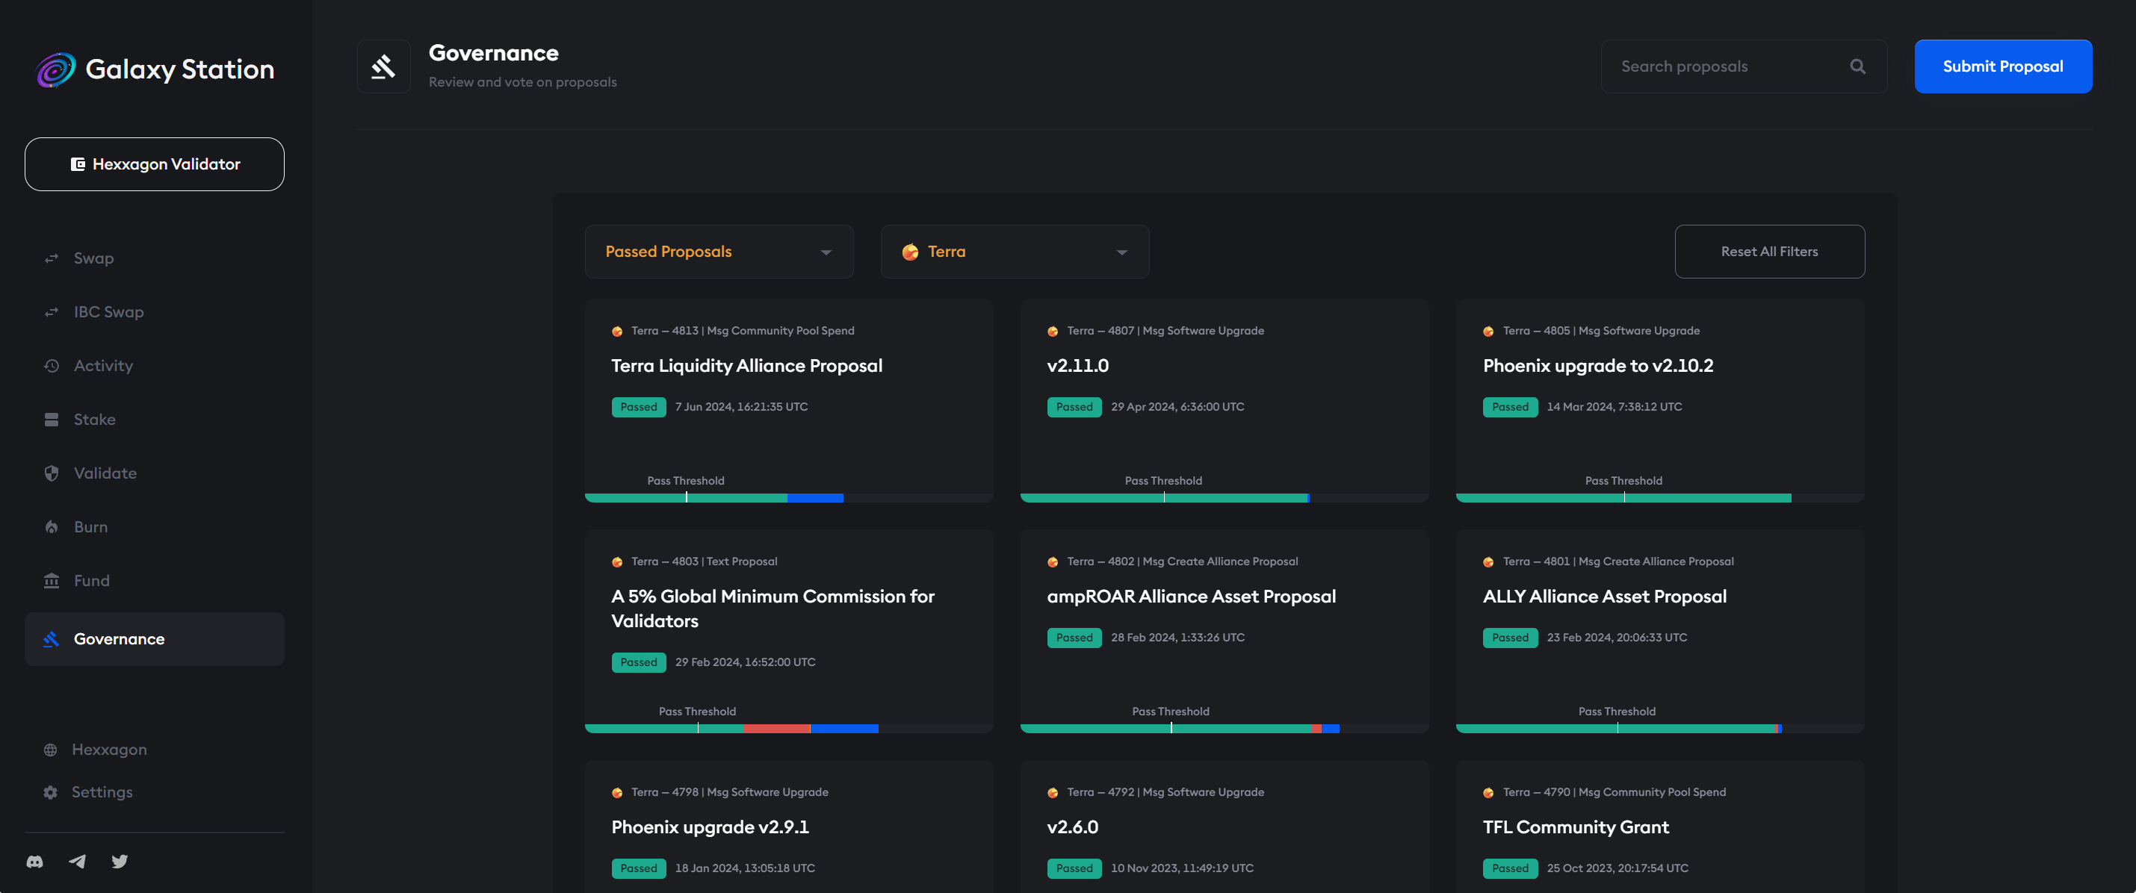Open the Telegram link icon

coord(77,862)
